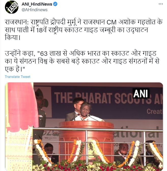The height and width of the screenshot is (171, 167).
Task: Click THE BHARAT SCOUTS banner text in photo
Action: (108, 98)
